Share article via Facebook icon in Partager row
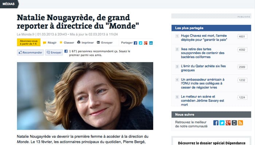Screen dimensions: 255x145 click(136, 43)
